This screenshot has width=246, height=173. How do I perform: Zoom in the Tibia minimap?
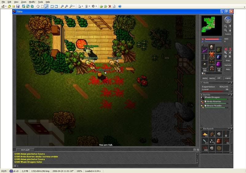click(x=226, y=30)
